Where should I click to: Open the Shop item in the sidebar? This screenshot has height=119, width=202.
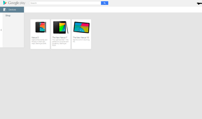8,15
